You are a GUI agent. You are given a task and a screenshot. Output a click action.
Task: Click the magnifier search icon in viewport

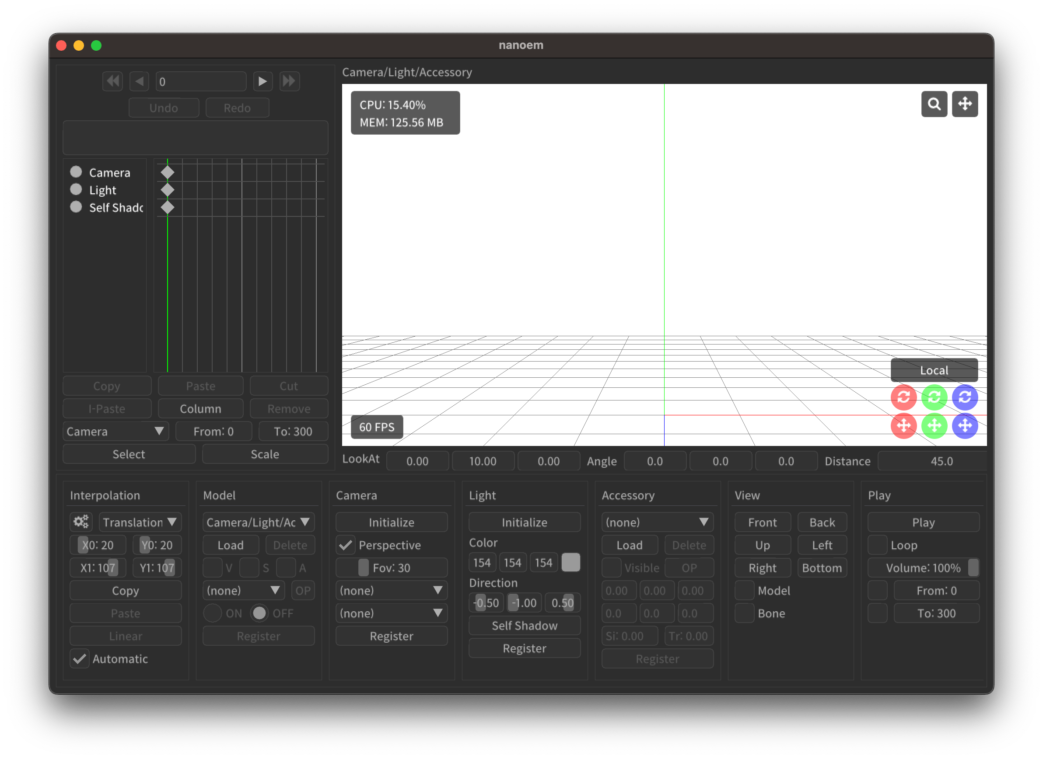pyautogui.click(x=934, y=104)
